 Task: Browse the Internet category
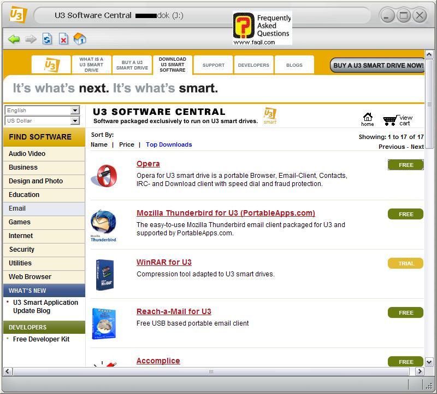tap(44, 236)
